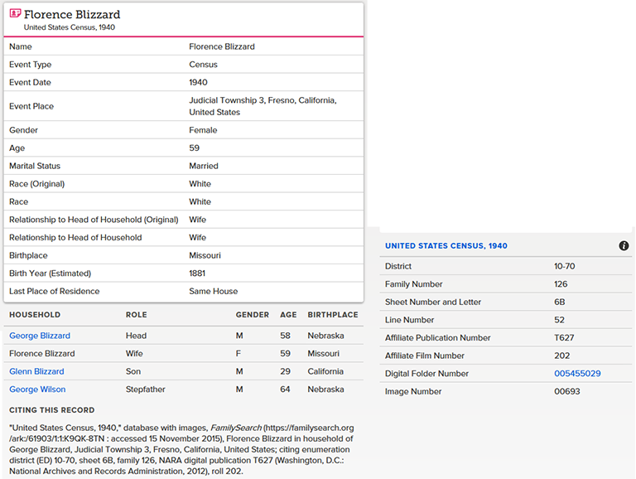
Task: Click the Household column header
Action: [x=35, y=315]
